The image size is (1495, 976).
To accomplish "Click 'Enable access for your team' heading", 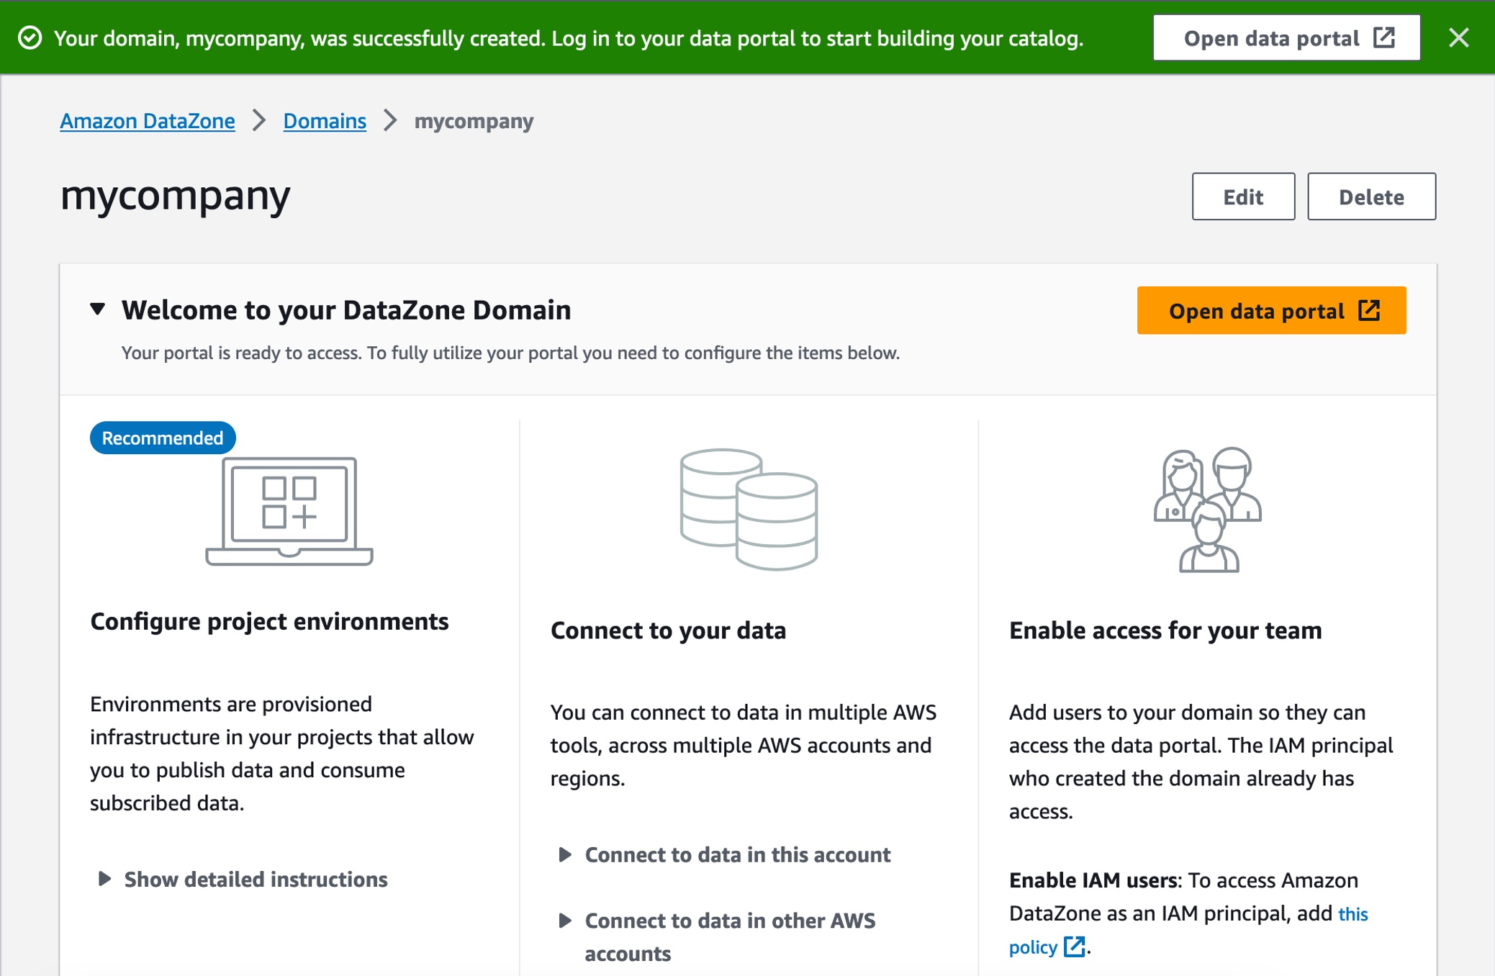I will point(1165,630).
